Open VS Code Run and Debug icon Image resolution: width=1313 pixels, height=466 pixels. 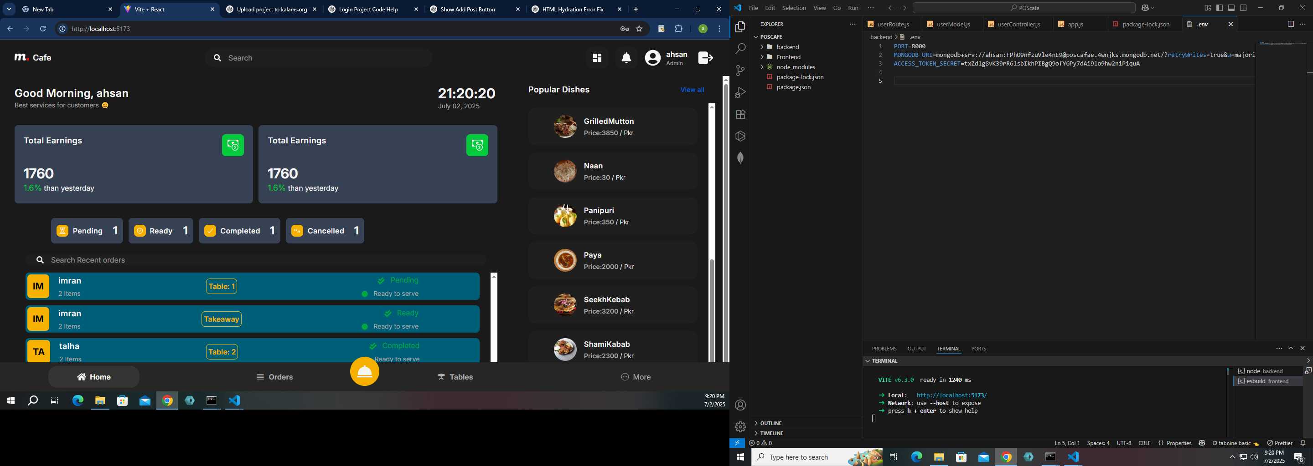[740, 92]
